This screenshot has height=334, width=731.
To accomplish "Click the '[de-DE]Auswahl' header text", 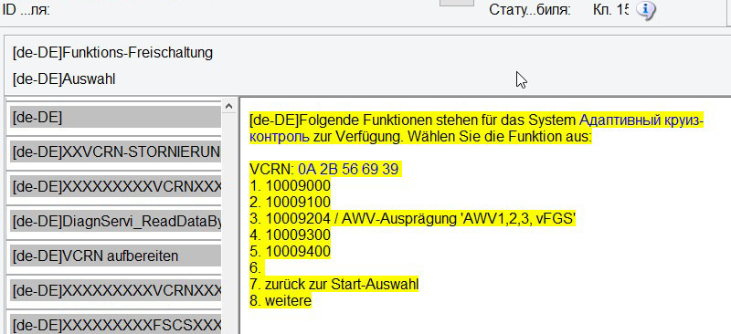I will coord(64,79).
